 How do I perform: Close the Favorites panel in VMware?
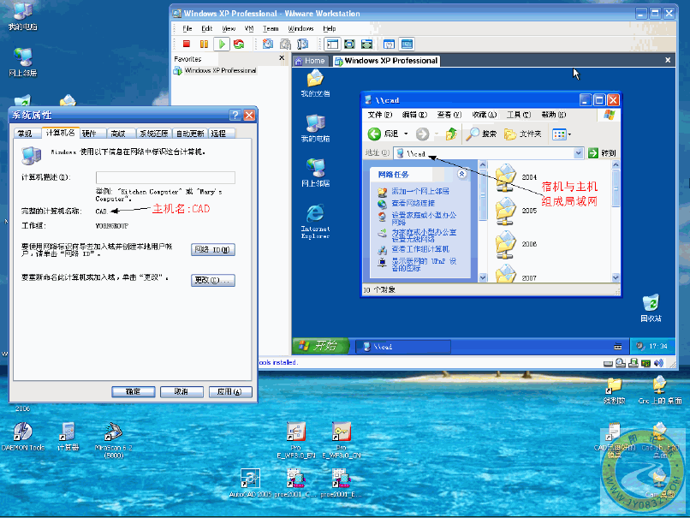282,58
